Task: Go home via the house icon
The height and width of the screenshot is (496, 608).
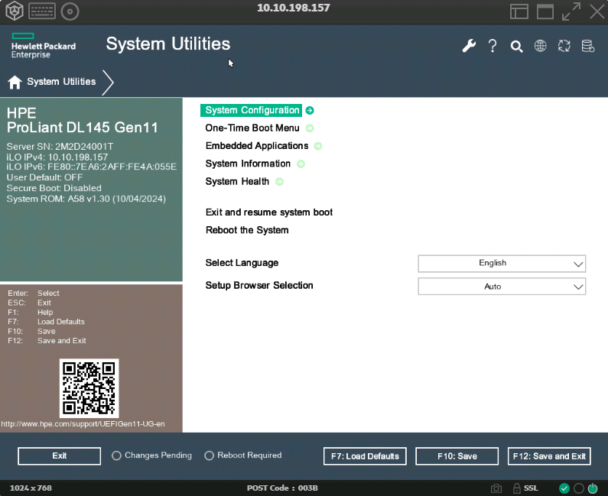Action: pyautogui.click(x=15, y=82)
